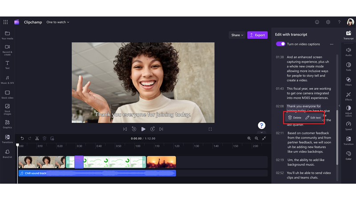Open the Audio properties tab

(348, 52)
